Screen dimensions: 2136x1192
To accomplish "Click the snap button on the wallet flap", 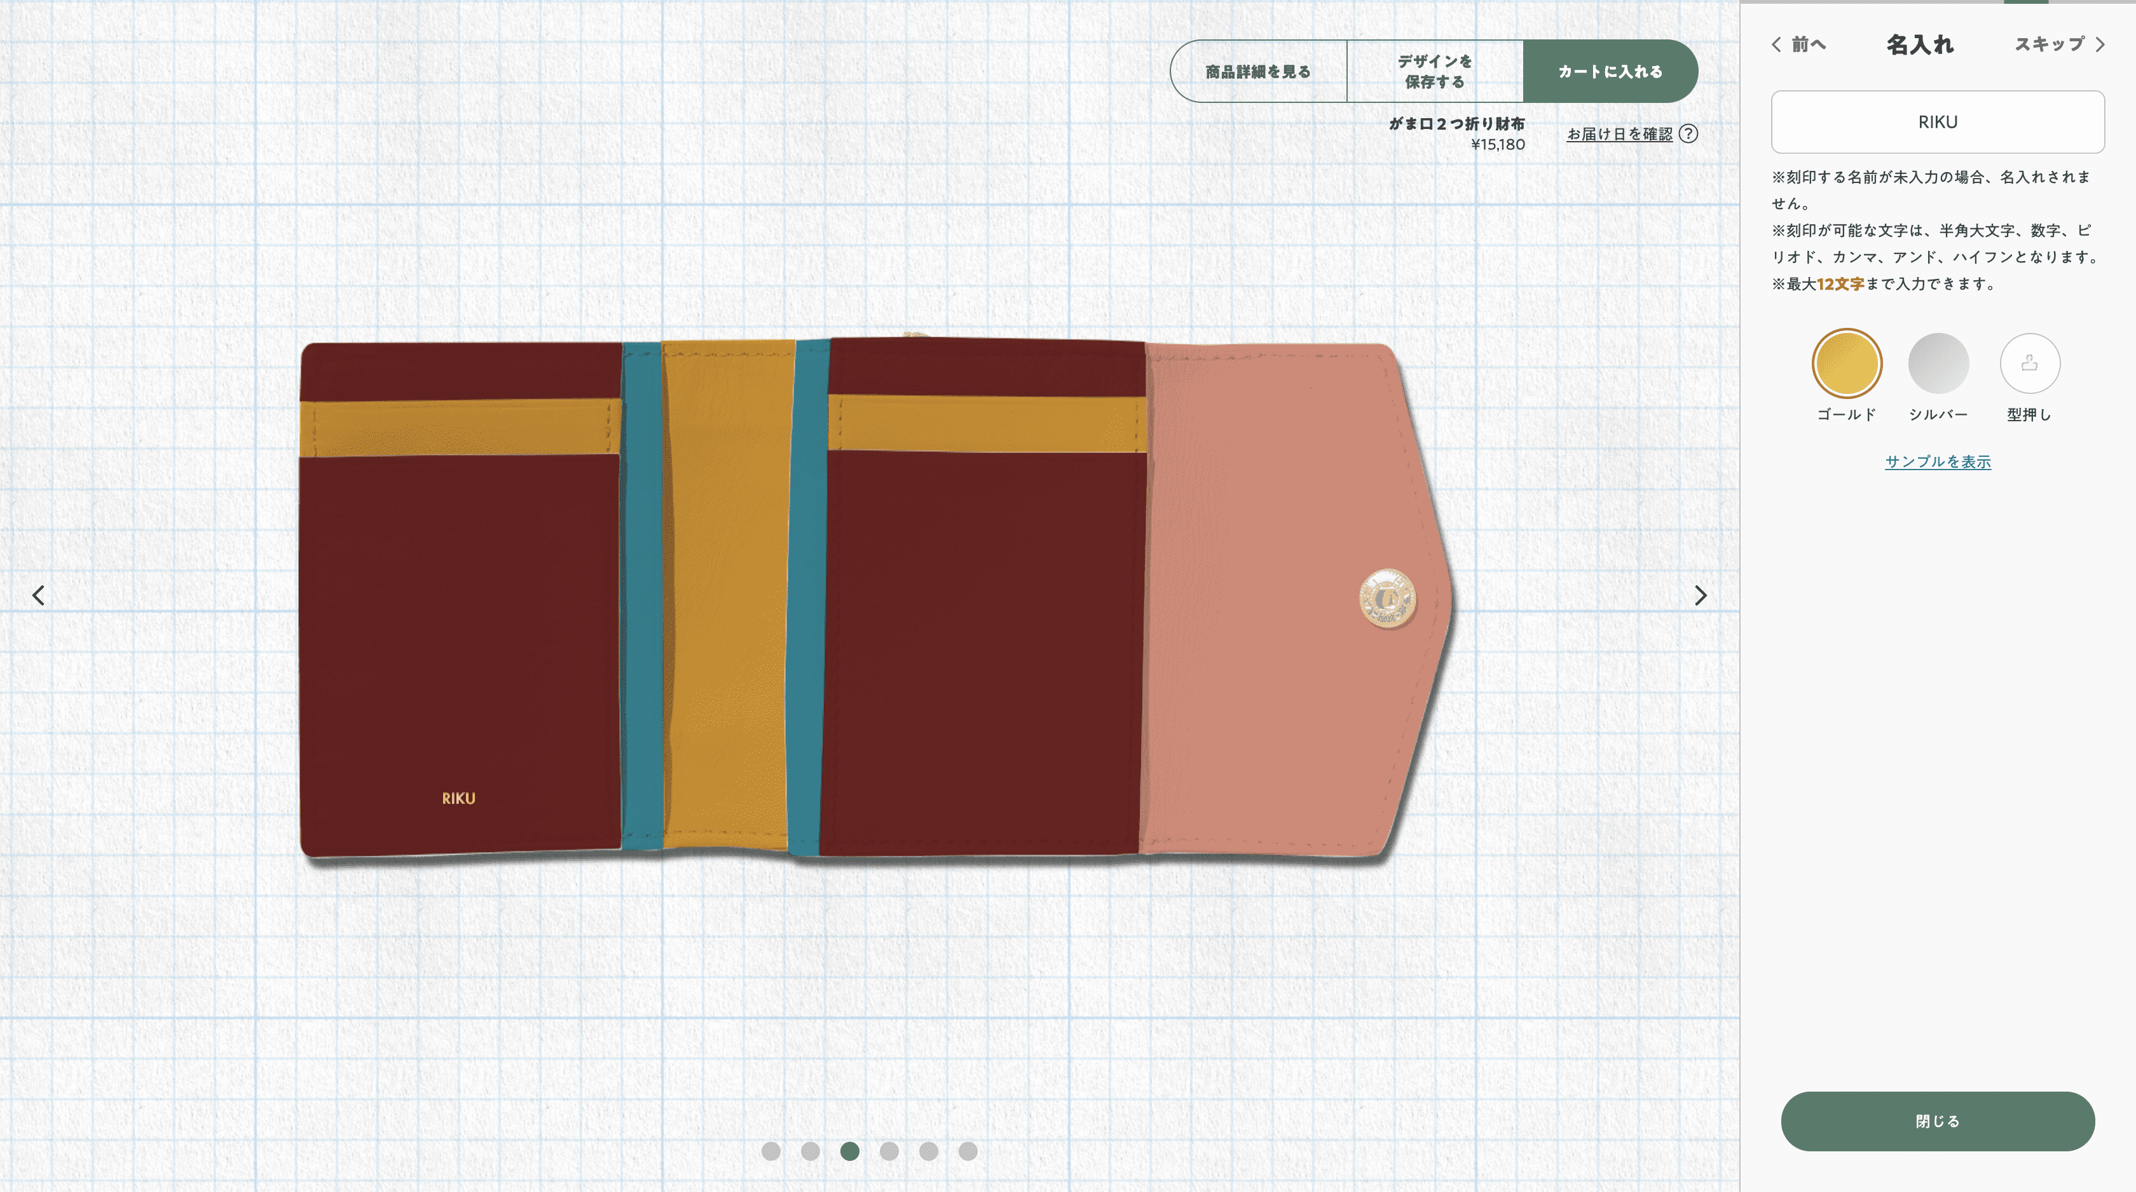I will click(1387, 598).
